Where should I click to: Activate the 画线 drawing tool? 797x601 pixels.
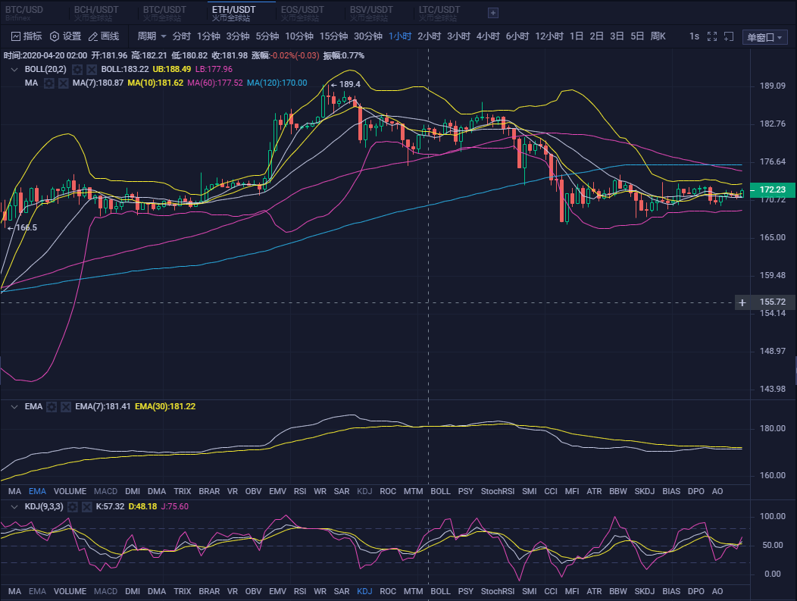pyautogui.click(x=93, y=36)
